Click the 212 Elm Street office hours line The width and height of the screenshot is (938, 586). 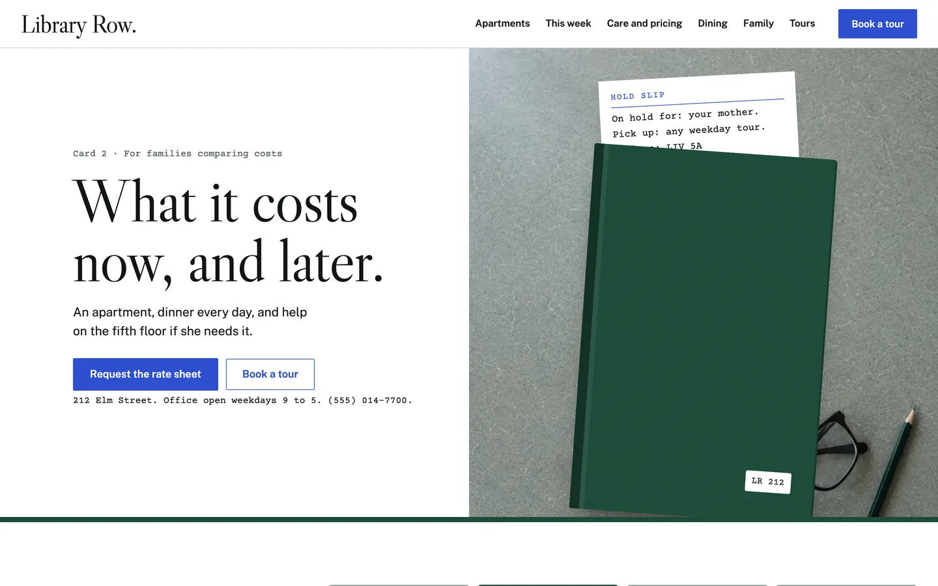(242, 400)
